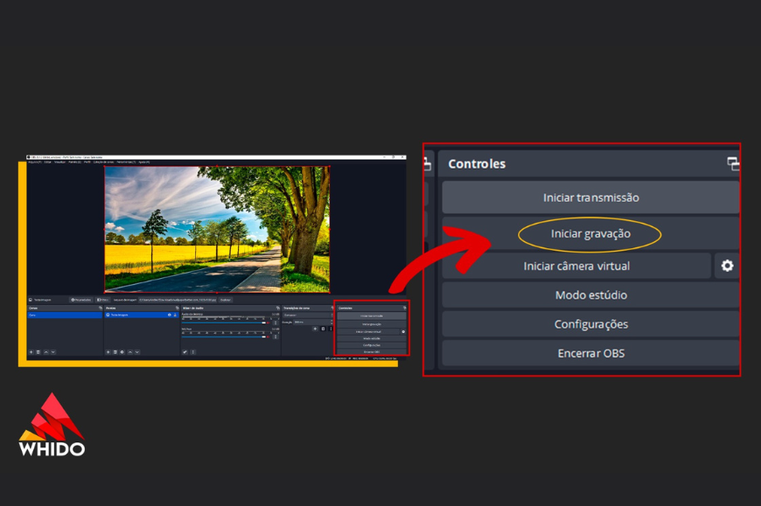The height and width of the screenshot is (506, 761).
Task: Click the REC timer in the status bar
Action: pyautogui.click(x=359, y=358)
